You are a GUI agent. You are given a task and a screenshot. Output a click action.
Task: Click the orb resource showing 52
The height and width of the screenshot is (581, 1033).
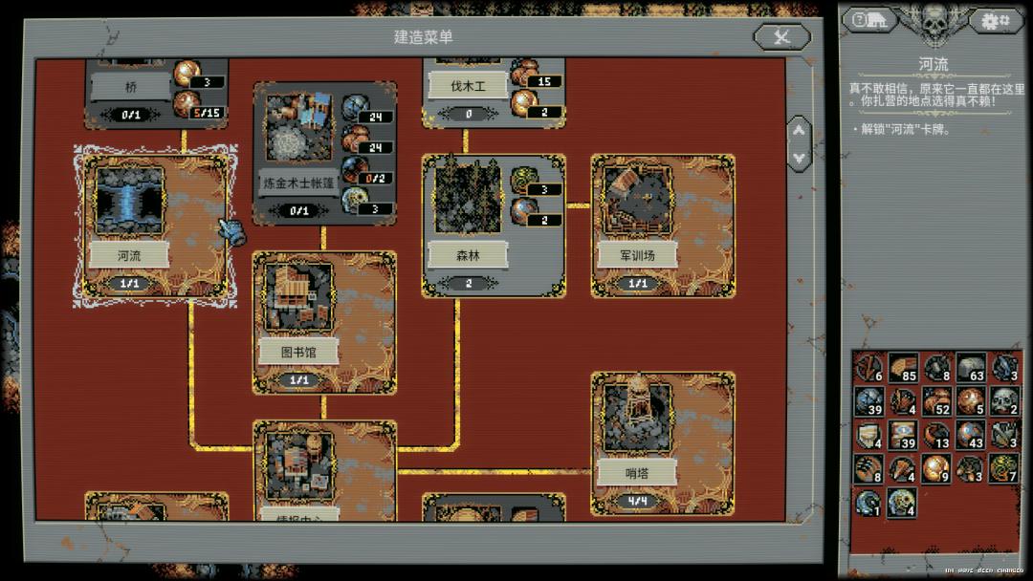tap(936, 400)
